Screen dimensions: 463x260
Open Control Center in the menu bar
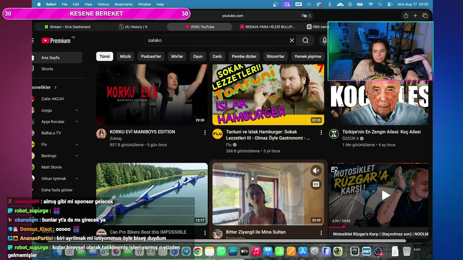click(390, 4)
